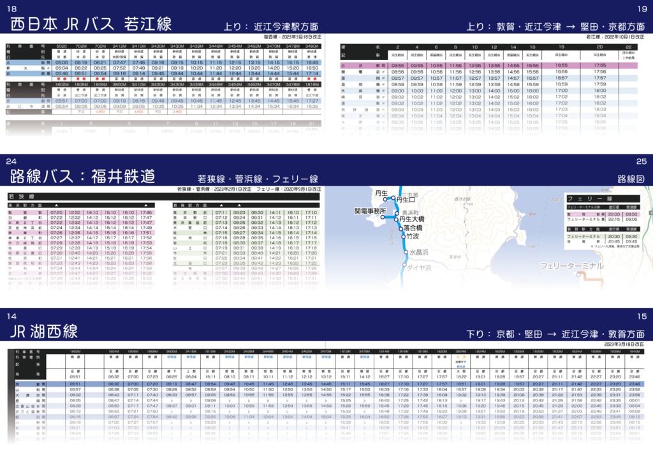Click the 丹生口 stop circle on the map

click(393, 198)
